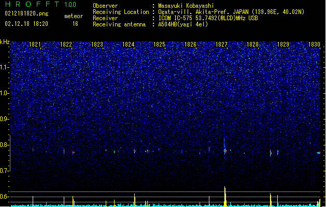Click the HROFFT program title

[32, 4]
